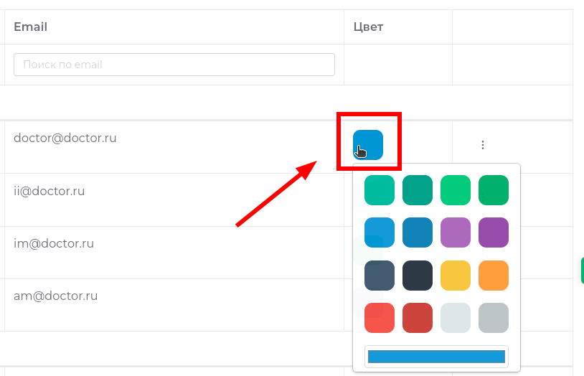Screen dimensions: 584x376
Task: Choose the slate blue-gray swatch
Action: pos(380,276)
